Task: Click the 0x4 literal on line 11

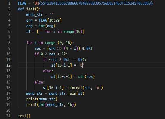Action: pyautogui.click(x=81, y=60)
